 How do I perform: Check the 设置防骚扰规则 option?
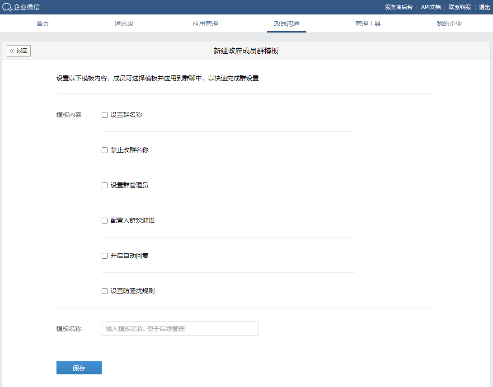[104, 291]
